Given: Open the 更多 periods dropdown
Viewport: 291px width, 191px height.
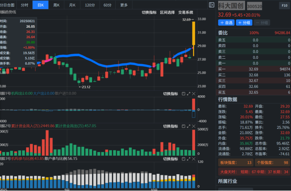Looking at the screenshot, I should 124,5.
